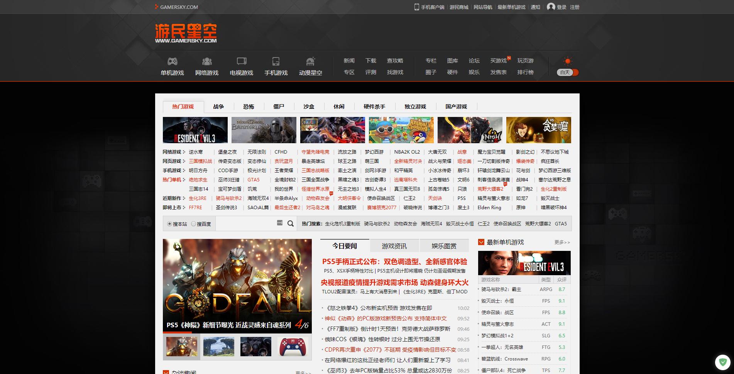Open the 手机客户端 link
Image resolution: width=734 pixels, height=374 pixels.
(433, 7)
